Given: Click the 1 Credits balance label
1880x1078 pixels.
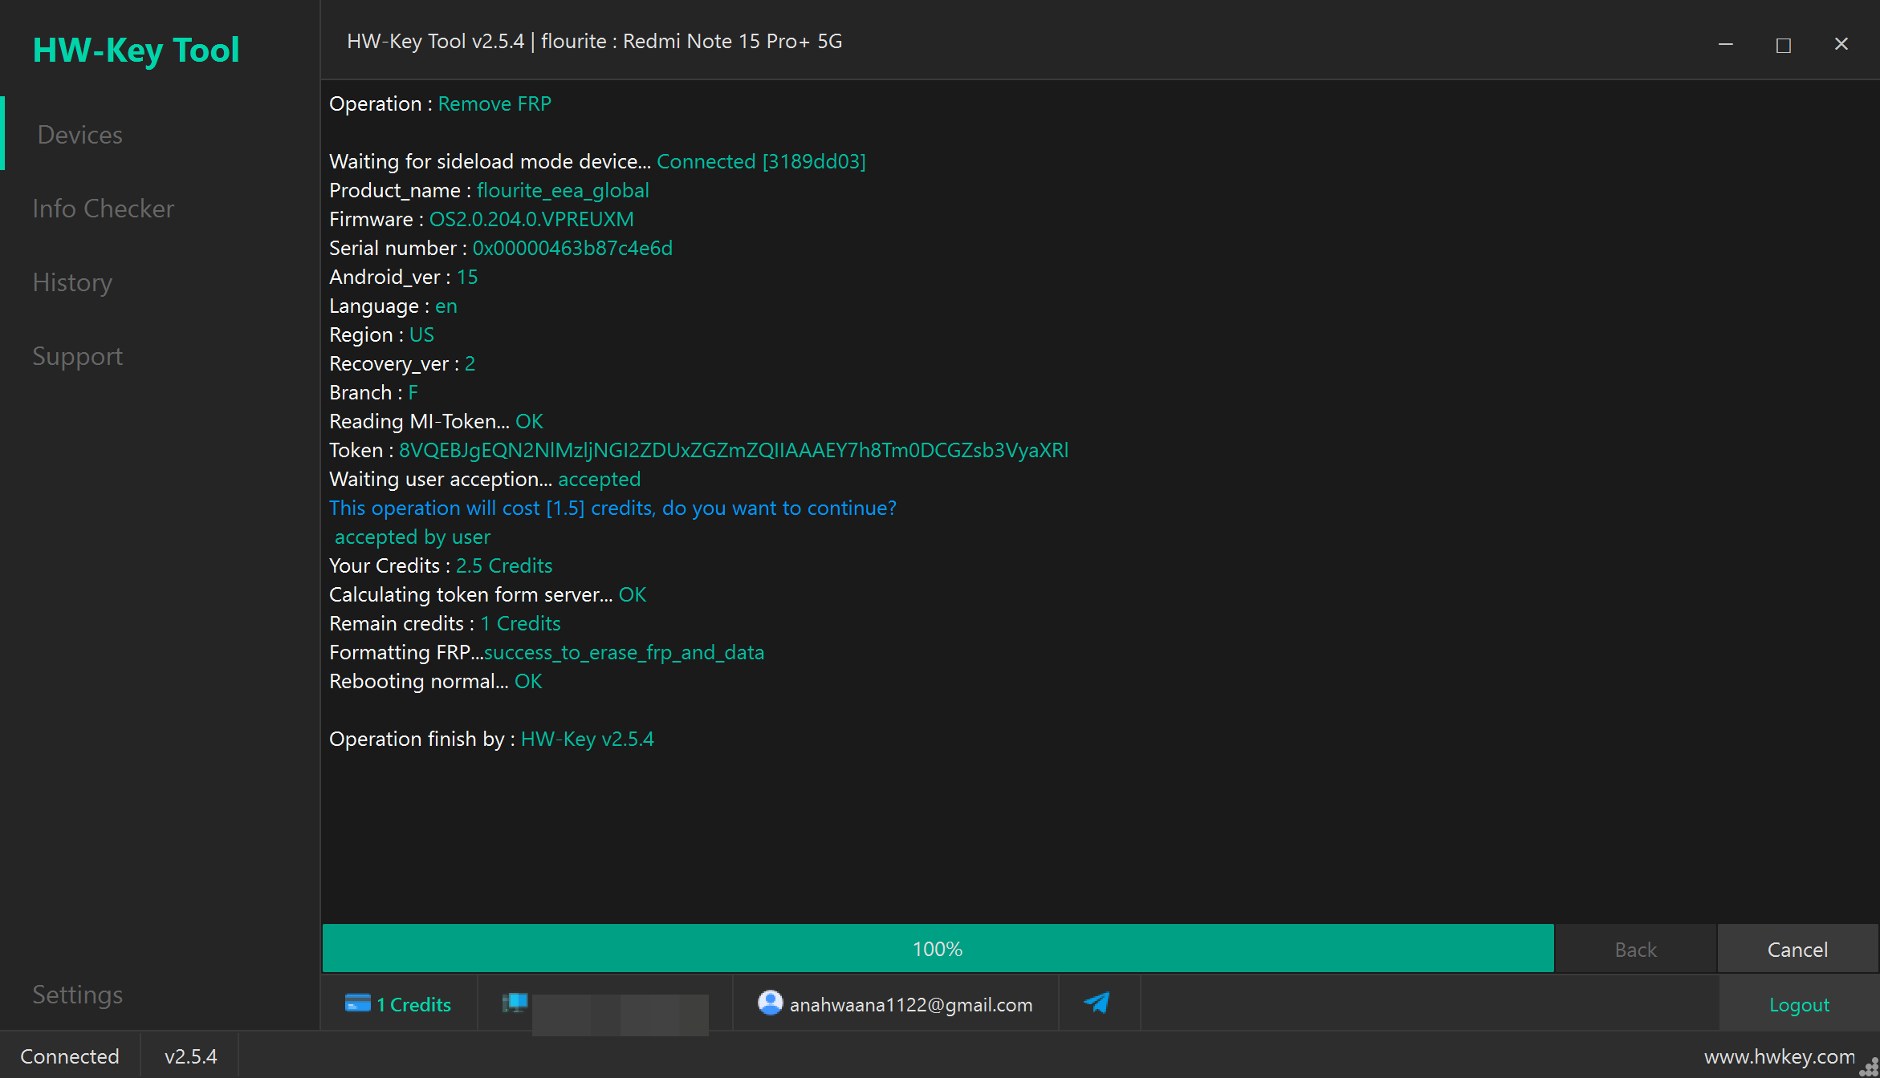Looking at the screenshot, I should coord(413,1005).
